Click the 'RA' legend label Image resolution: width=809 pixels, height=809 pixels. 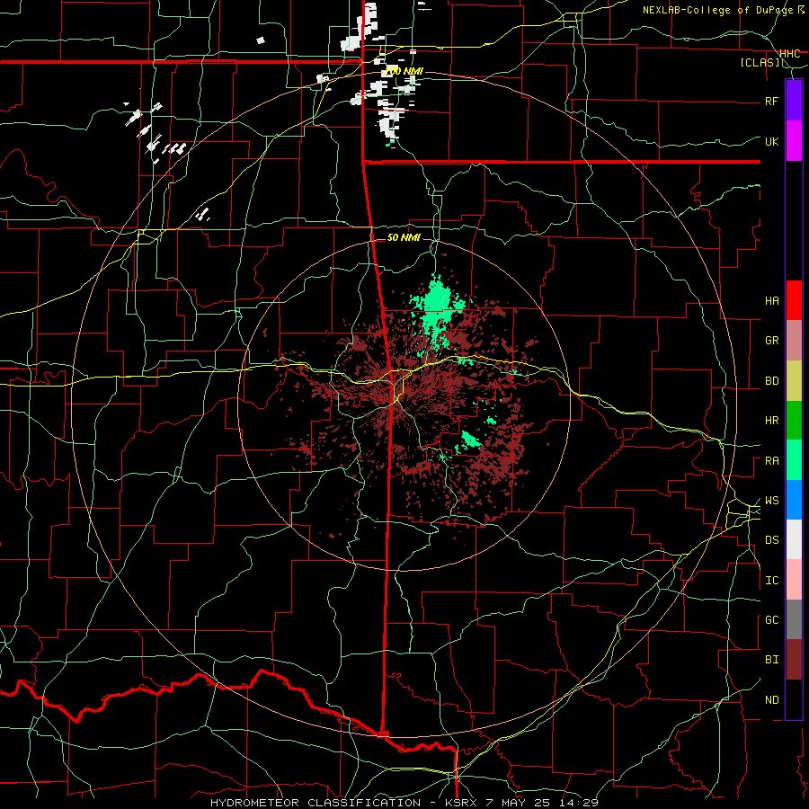pos(771,461)
